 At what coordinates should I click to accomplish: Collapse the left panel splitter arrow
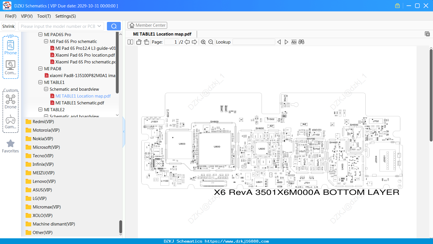(124, 131)
